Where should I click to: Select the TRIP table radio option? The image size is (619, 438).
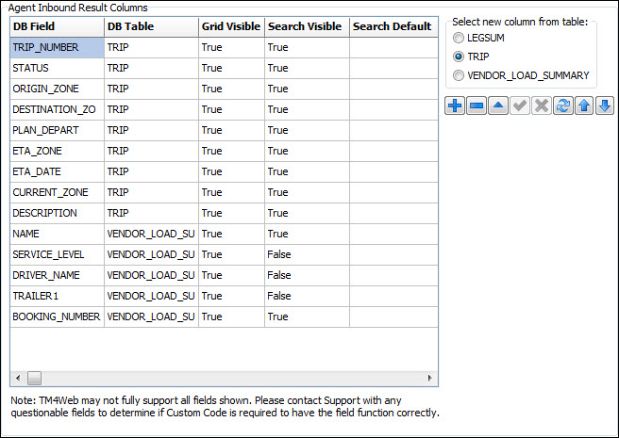pyautogui.click(x=460, y=57)
